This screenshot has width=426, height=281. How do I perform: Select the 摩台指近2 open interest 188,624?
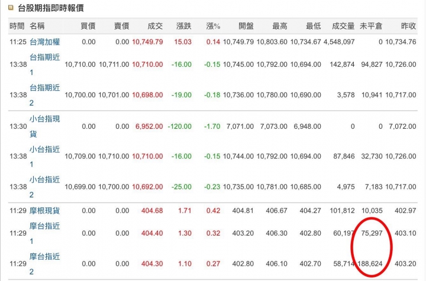(370, 264)
